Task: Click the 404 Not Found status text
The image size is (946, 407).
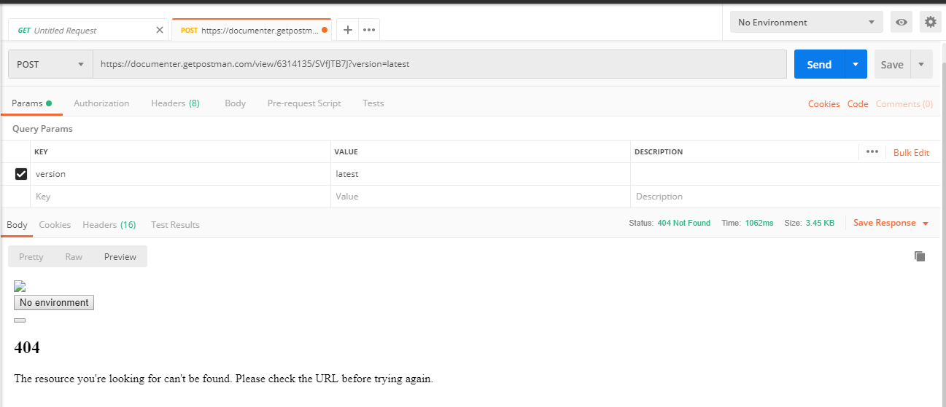Action: coord(683,223)
